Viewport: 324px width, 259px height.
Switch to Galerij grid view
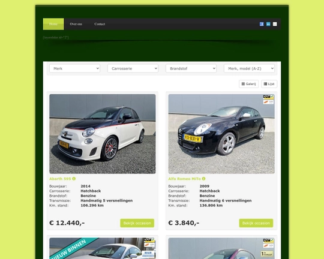click(248, 84)
